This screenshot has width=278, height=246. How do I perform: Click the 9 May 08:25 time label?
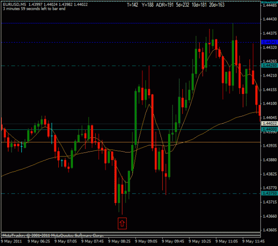[119, 241]
